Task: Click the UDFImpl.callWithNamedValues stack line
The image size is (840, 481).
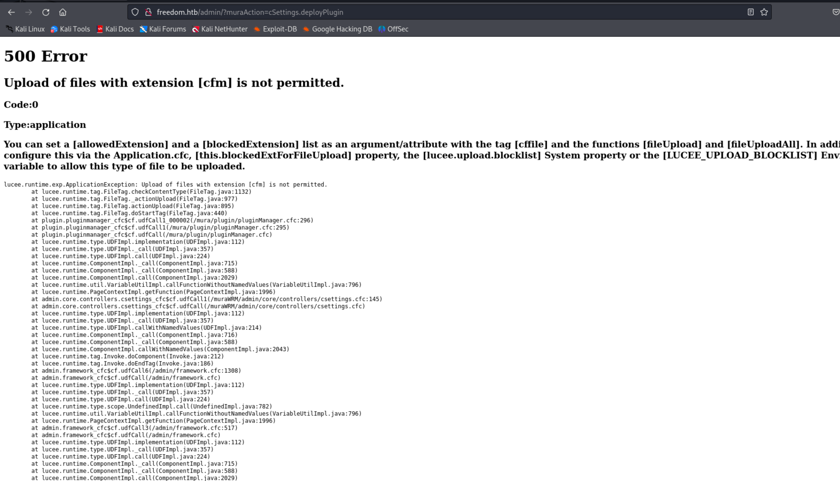Action: (x=146, y=328)
